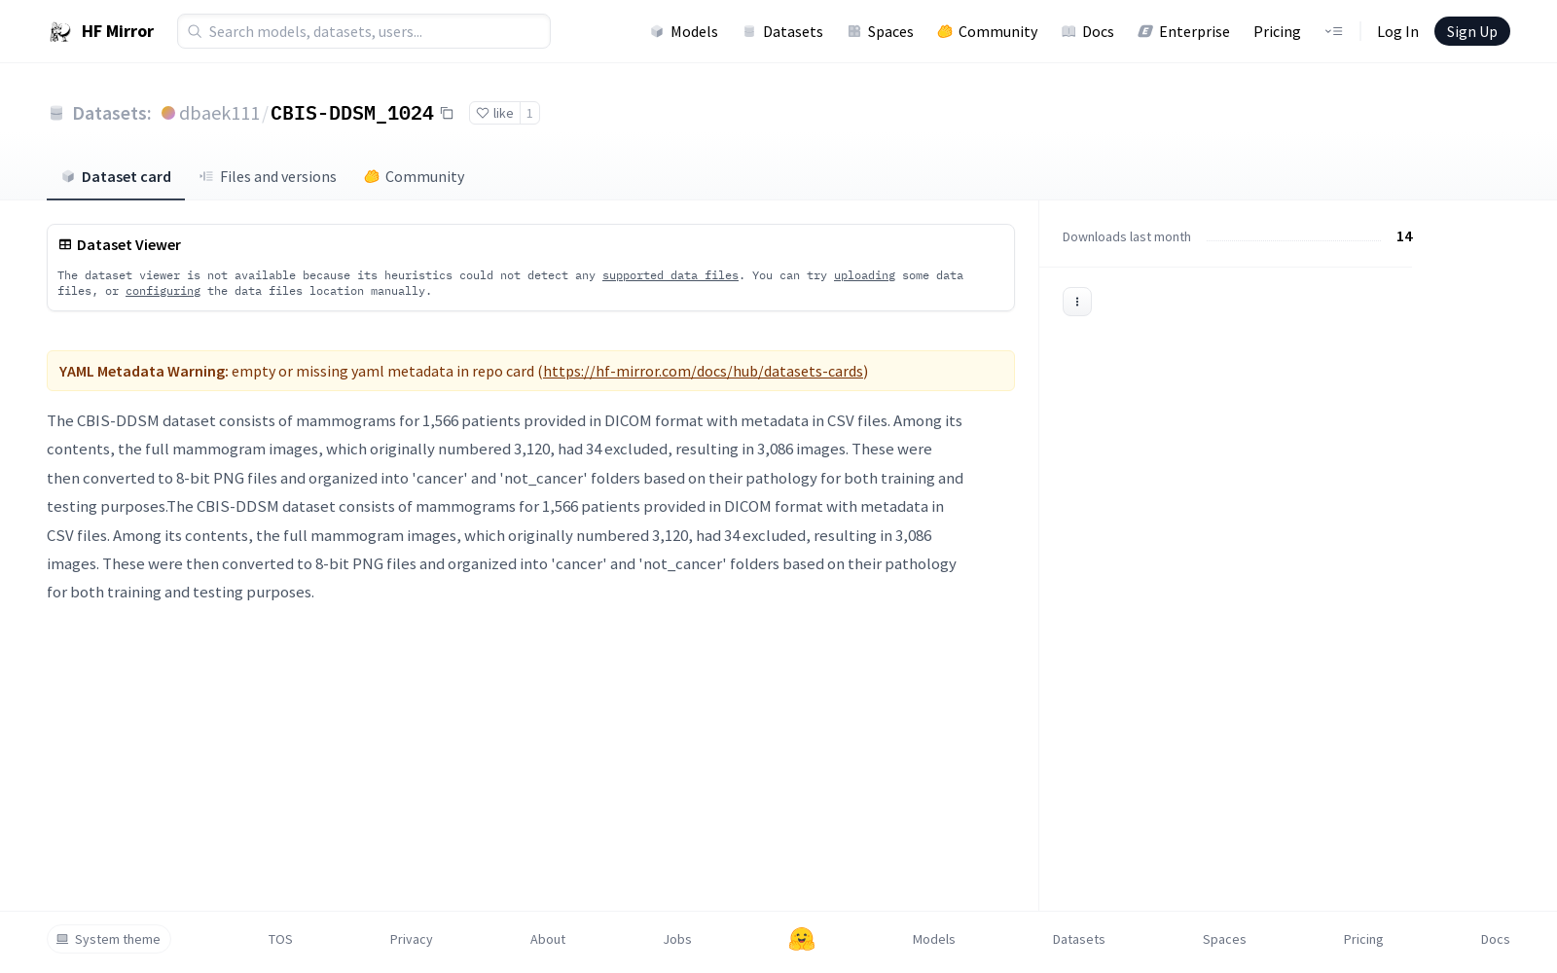The width and height of the screenshot is (1557, 973).
Task: Open Community in top navigation
Action: point(987,31)
